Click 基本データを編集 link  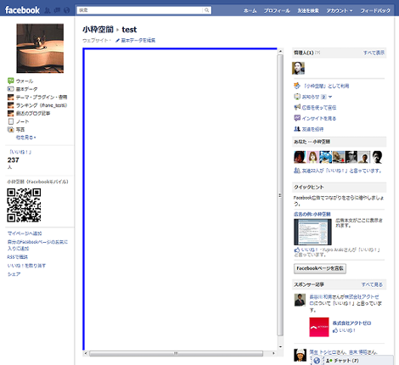tap(138, 41)
